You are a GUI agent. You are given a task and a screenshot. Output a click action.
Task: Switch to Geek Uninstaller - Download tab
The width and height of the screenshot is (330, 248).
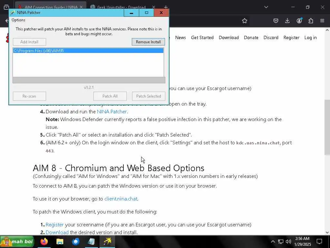click(121, 7)
